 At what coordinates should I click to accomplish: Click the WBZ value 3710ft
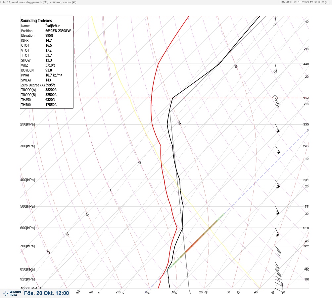[x=50, y=66]
